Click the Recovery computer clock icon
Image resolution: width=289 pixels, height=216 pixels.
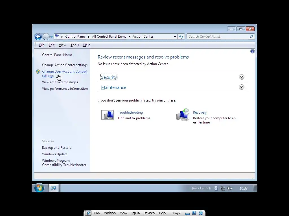tap(183, 115)
